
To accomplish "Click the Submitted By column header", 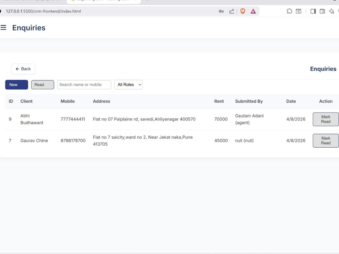I will coord(249,101).
